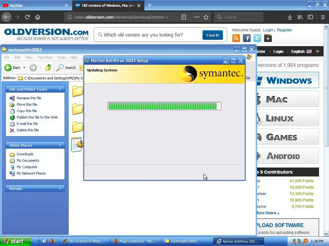
Task: Open Explorer Edit menu
Action: click(17, 57)
